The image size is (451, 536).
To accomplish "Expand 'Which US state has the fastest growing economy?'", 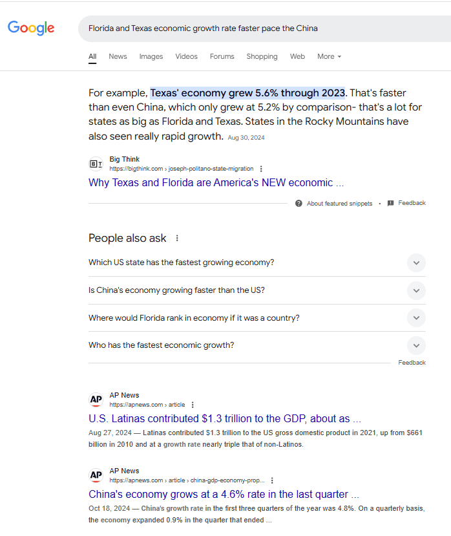I will tap(417, 263).
